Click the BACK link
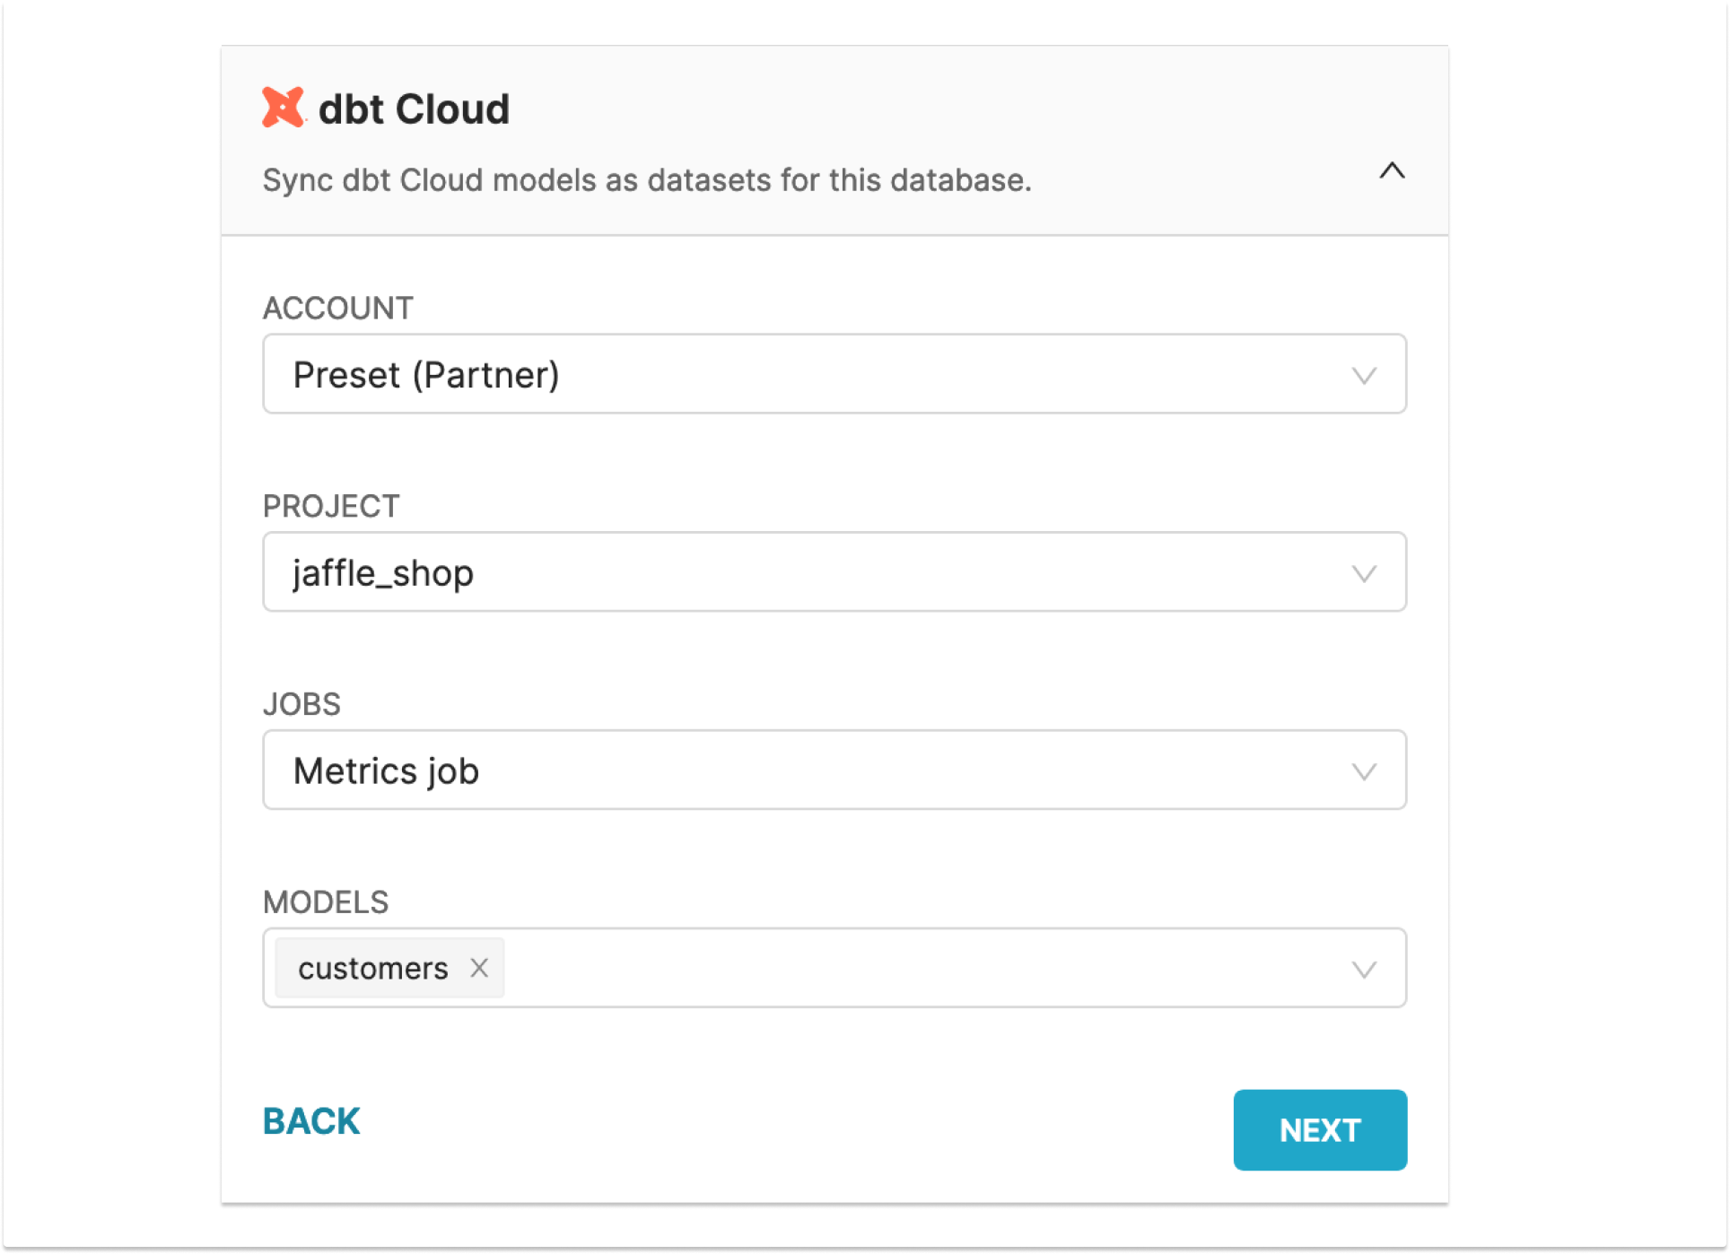The image size is (1730, 1254). pyautogui.click(x=310, y=1120)
